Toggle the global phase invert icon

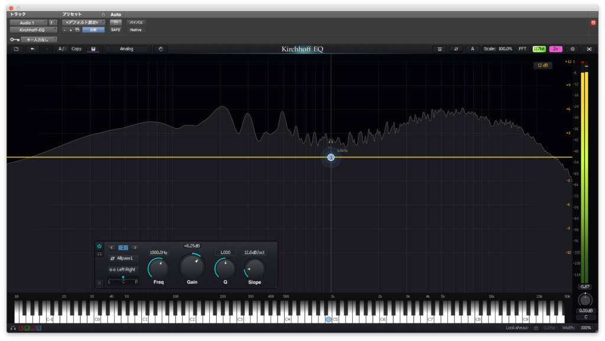pos(456,49)
